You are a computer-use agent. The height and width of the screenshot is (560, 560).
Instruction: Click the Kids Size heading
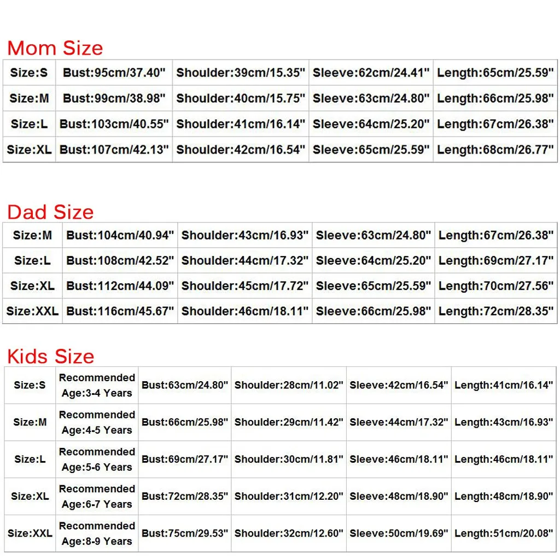(51, 356)
